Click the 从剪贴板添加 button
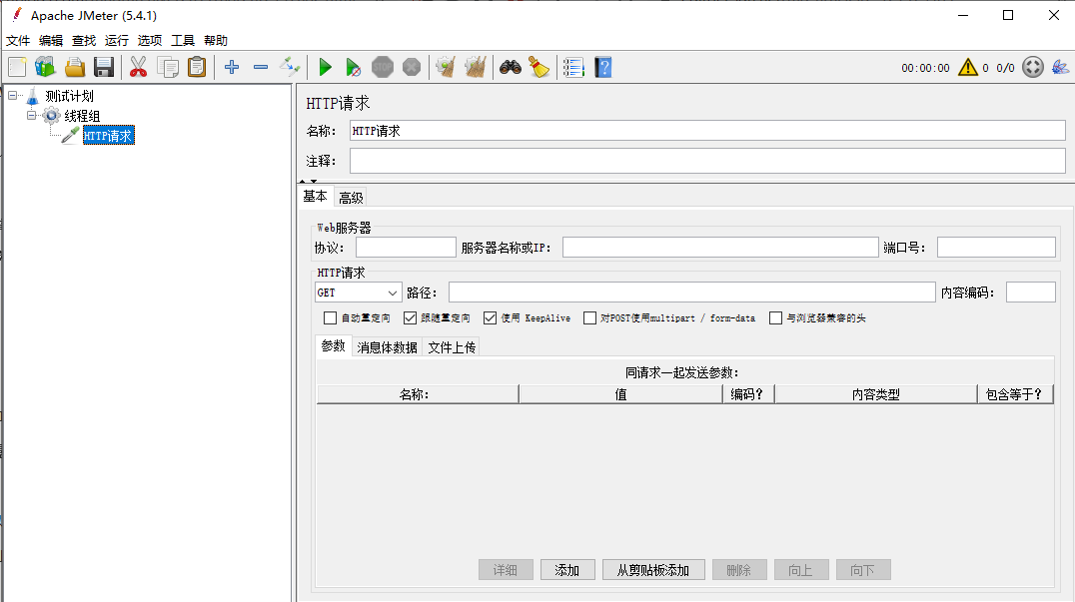The width and height of the screenshot is (1075, 602). tap(653, 570)
